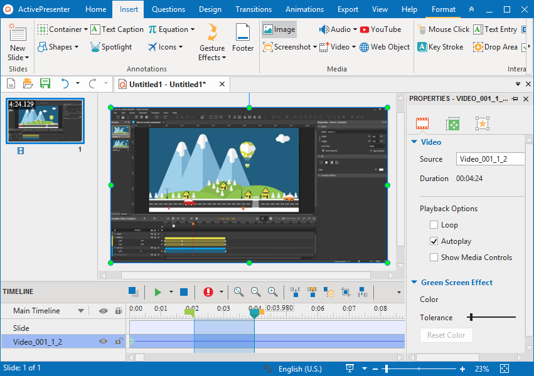Select the timeline Zoom Out tool
Image resolution: width=534 pixels, height=376 pixels.
pyautogui.click(x=255, y=291)
